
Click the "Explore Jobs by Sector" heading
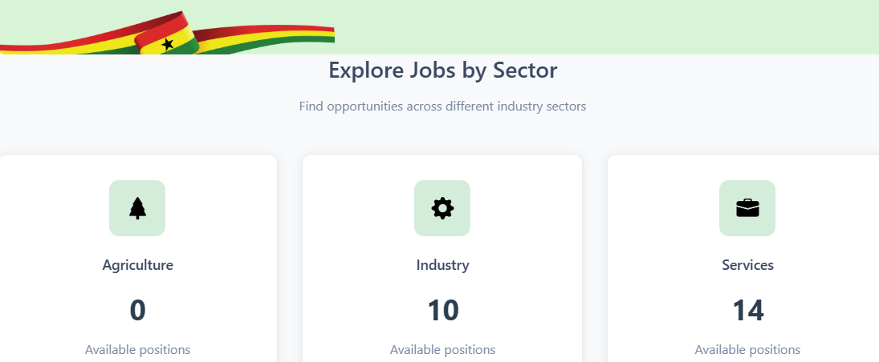[x=442, y=70]
